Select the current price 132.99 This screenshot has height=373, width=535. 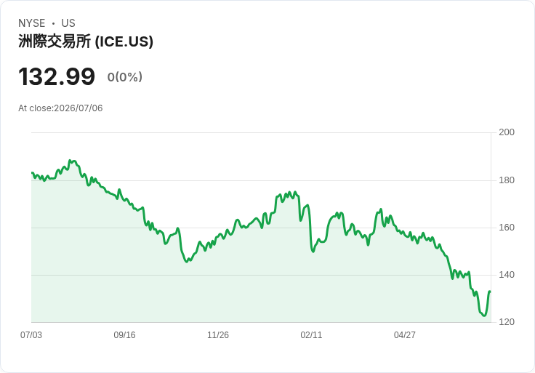pyautogui.click(x=57, y=76)
